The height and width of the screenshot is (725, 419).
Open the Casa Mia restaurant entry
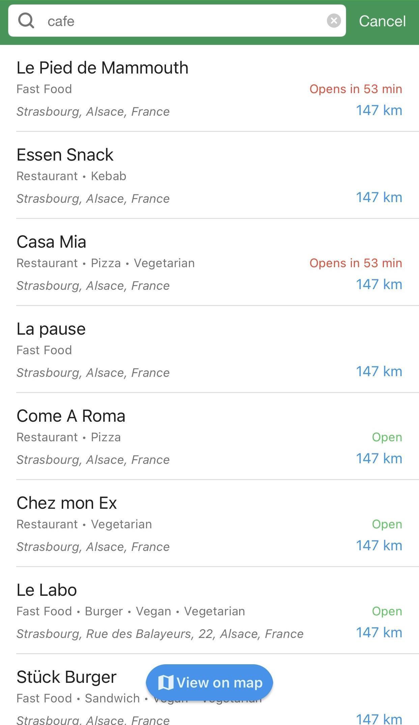pos(52,242)
